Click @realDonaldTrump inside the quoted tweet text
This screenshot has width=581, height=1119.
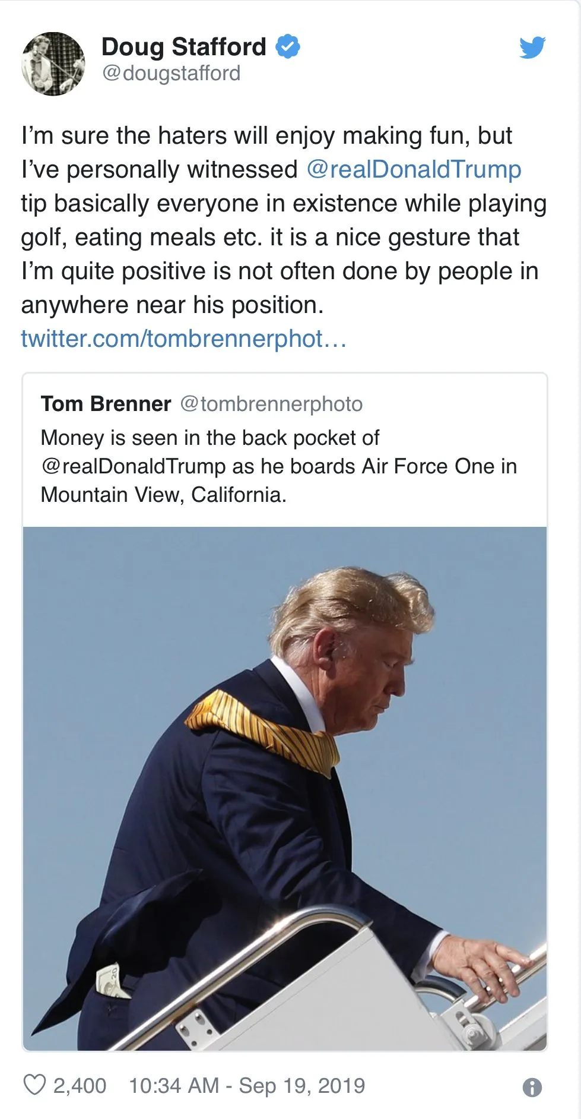click(133, 466)
